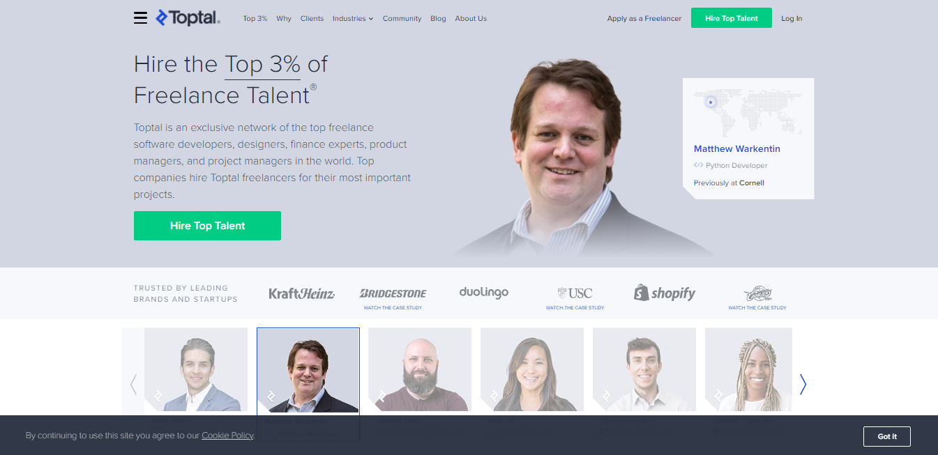Click the Kraft Heinz logo

coord(301,293)
